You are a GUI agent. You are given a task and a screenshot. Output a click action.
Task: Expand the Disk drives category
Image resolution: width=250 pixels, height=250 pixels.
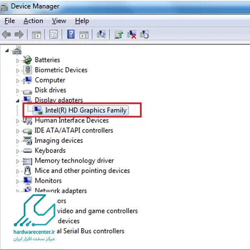[17, 91]
